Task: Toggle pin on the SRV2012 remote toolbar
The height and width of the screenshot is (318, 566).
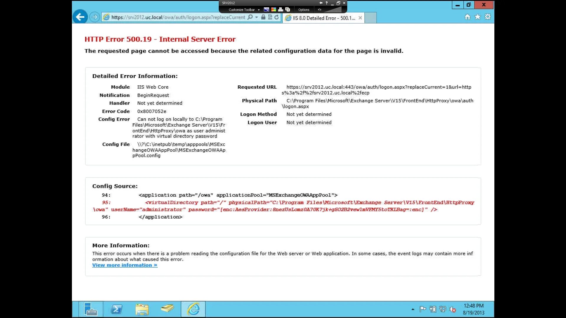Action: [x=321, y=3]
